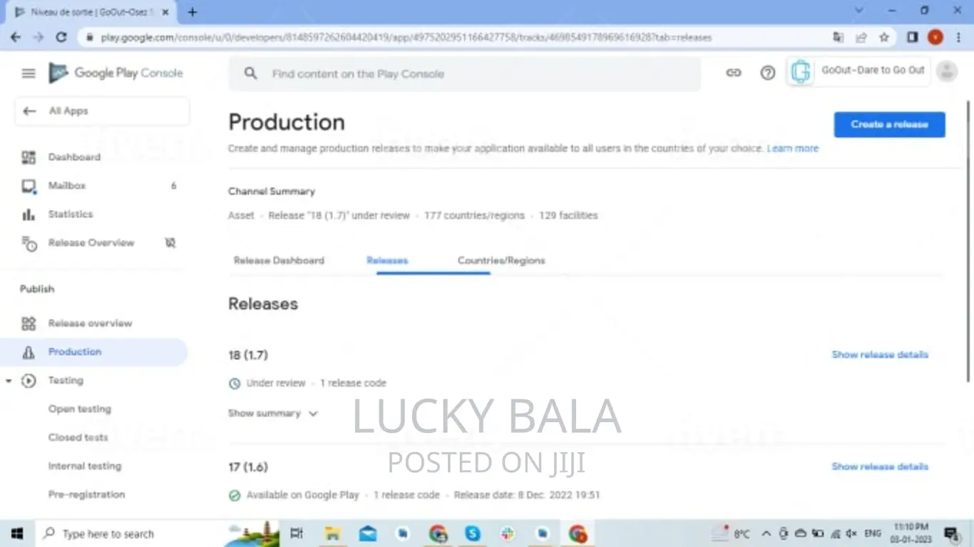
Task: Reload the page in the browser
Action: tap(61, 37)
